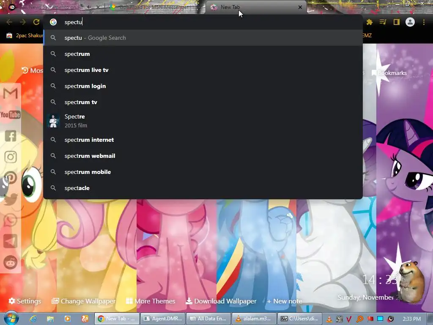Open the Gmail shortcut in sidebar
The image size is (433, 325).
[11, 93]
